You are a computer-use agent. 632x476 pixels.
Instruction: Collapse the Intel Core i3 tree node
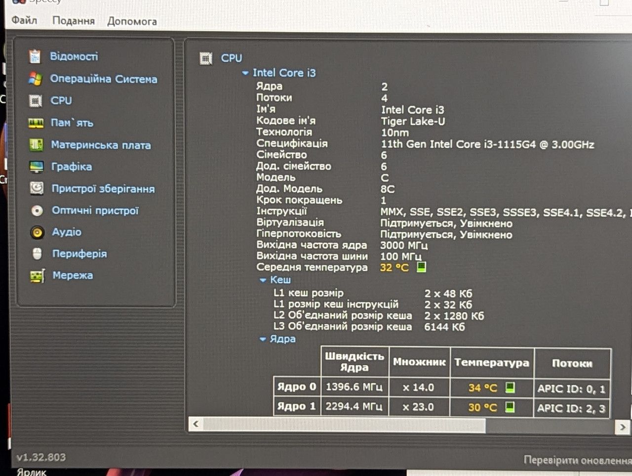(245, 73)
